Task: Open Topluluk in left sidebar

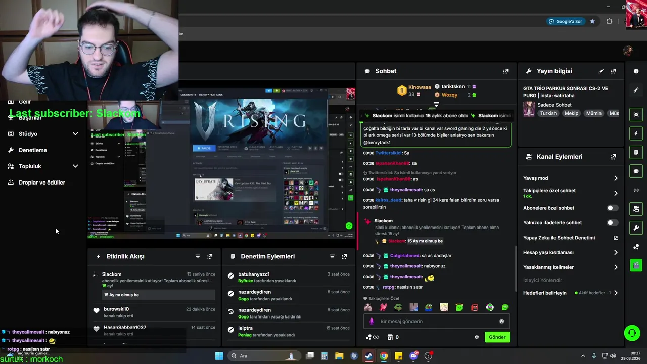Action: 30,166
